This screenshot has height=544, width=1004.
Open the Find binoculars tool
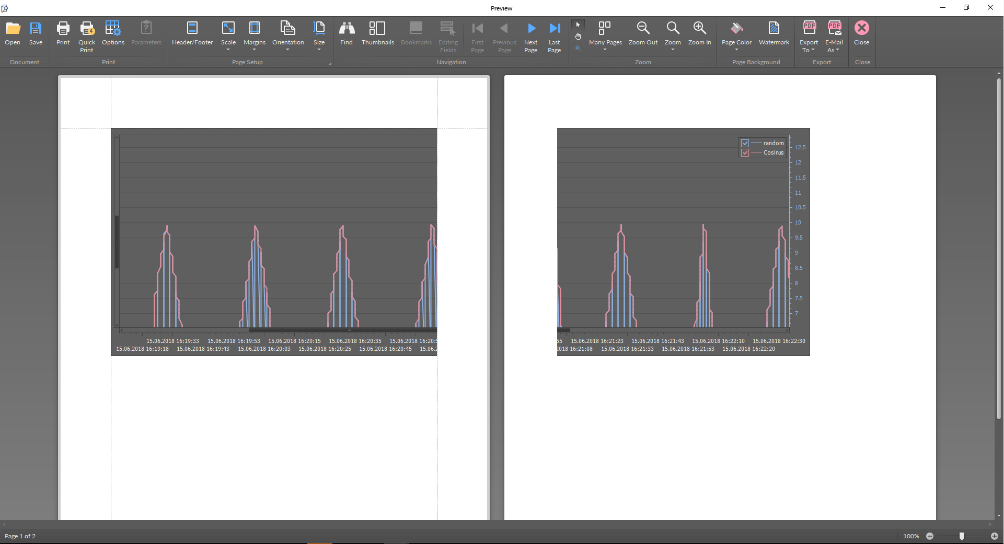[346, 33]
